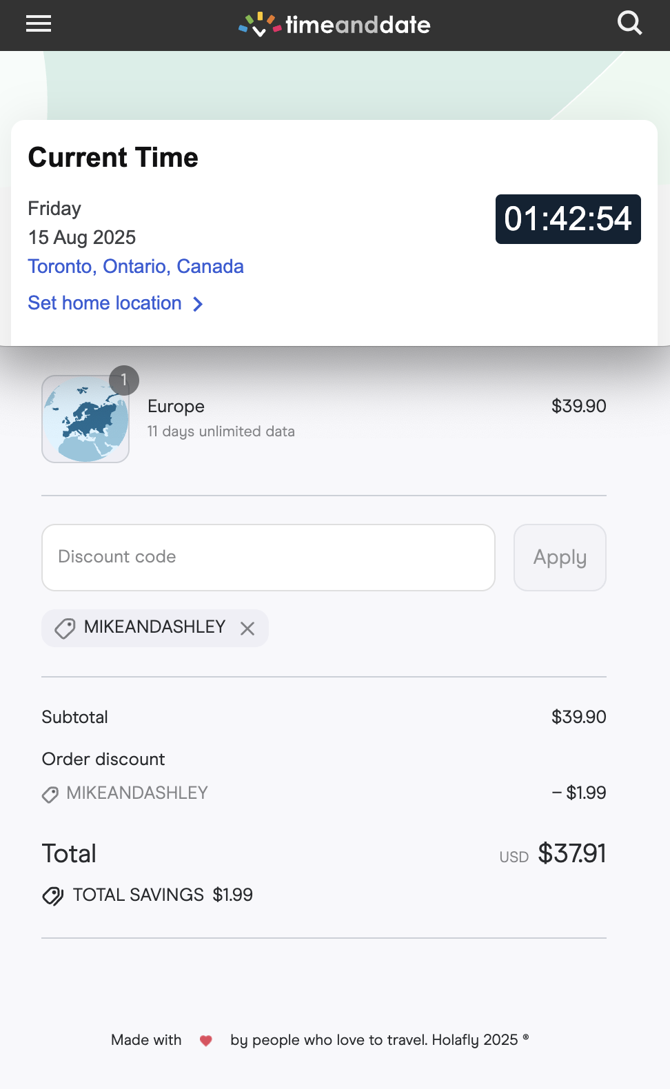Click the Current Time heading

[x=113, y=157]
